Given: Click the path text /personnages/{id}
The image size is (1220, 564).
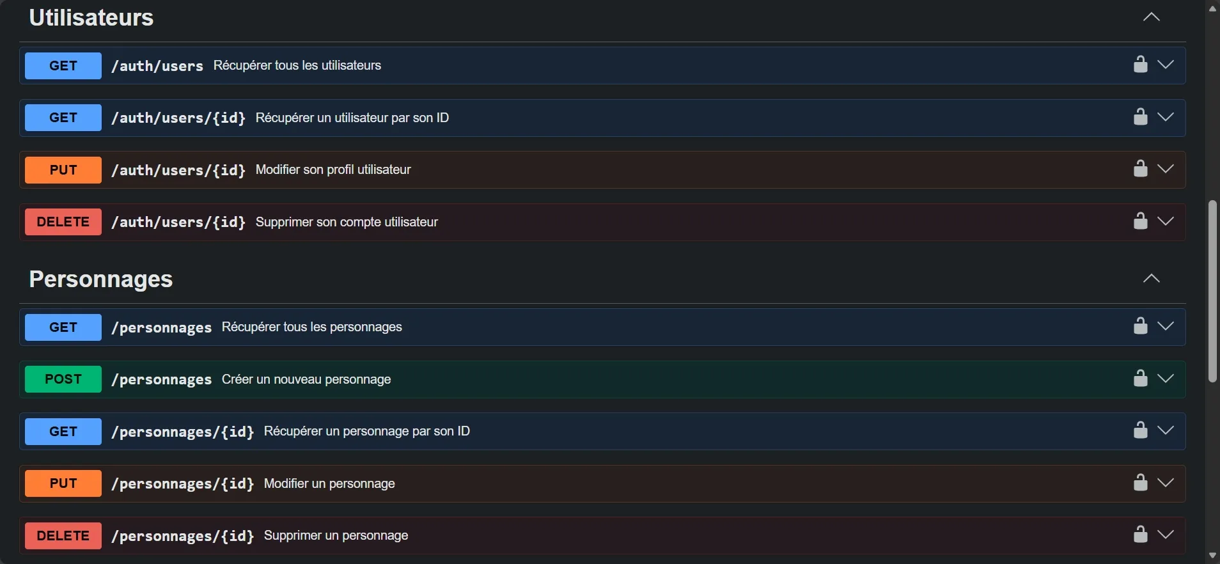Looking at the screenshot, I should click(181, 432).
